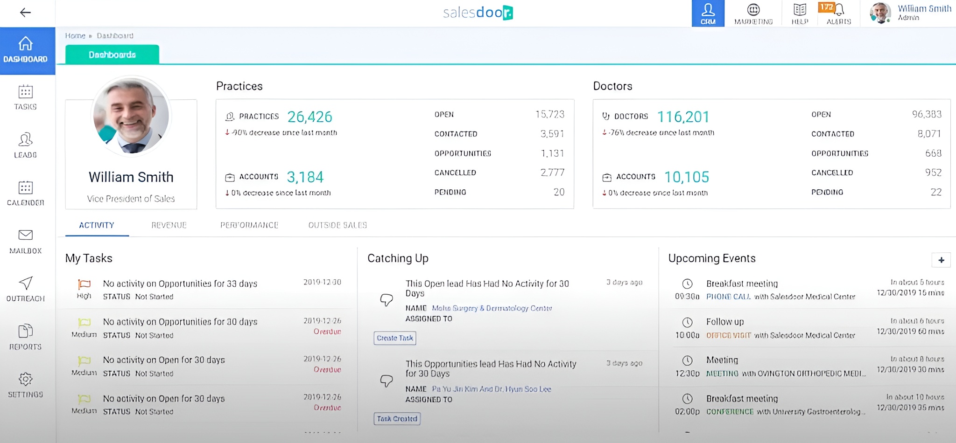Switch to the Revenue tab
The width and height of the screenshot is (956, 443).
(169, 225)
